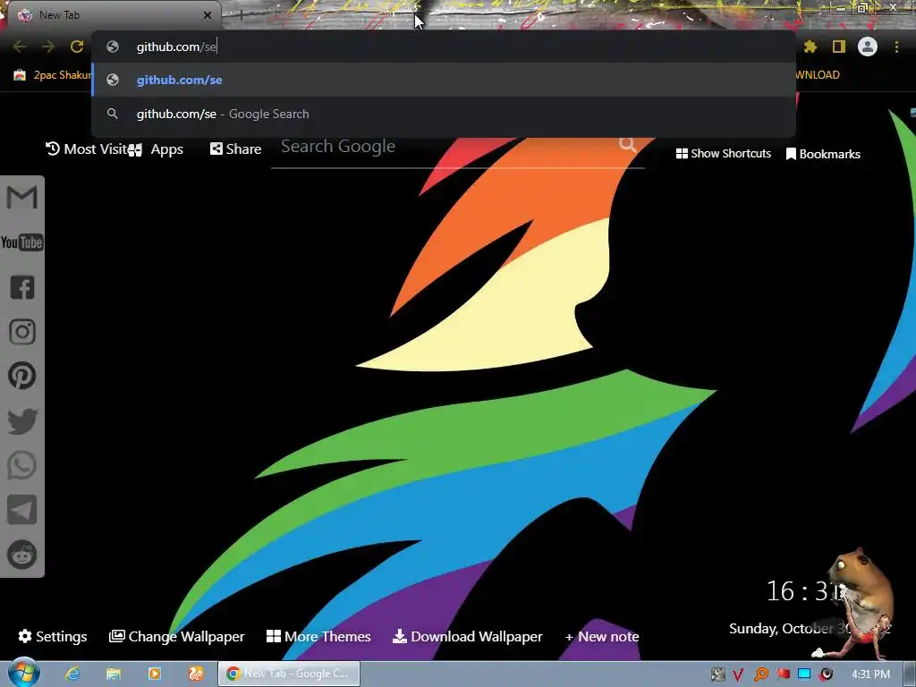The image size is (916, 687).
Task: Open WhatsApp icon in the sidebar
Action: tap(22, 465)
